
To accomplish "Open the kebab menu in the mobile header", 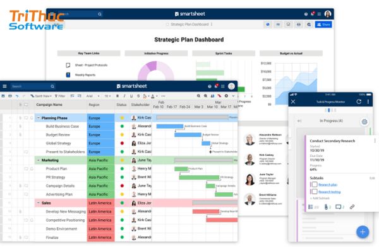I will [368, 101].
